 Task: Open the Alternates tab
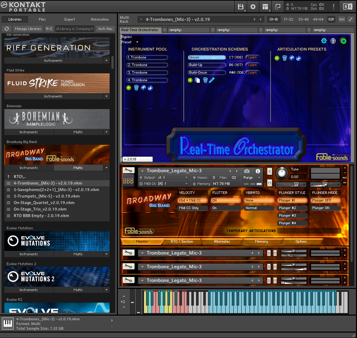click(222, 241)
